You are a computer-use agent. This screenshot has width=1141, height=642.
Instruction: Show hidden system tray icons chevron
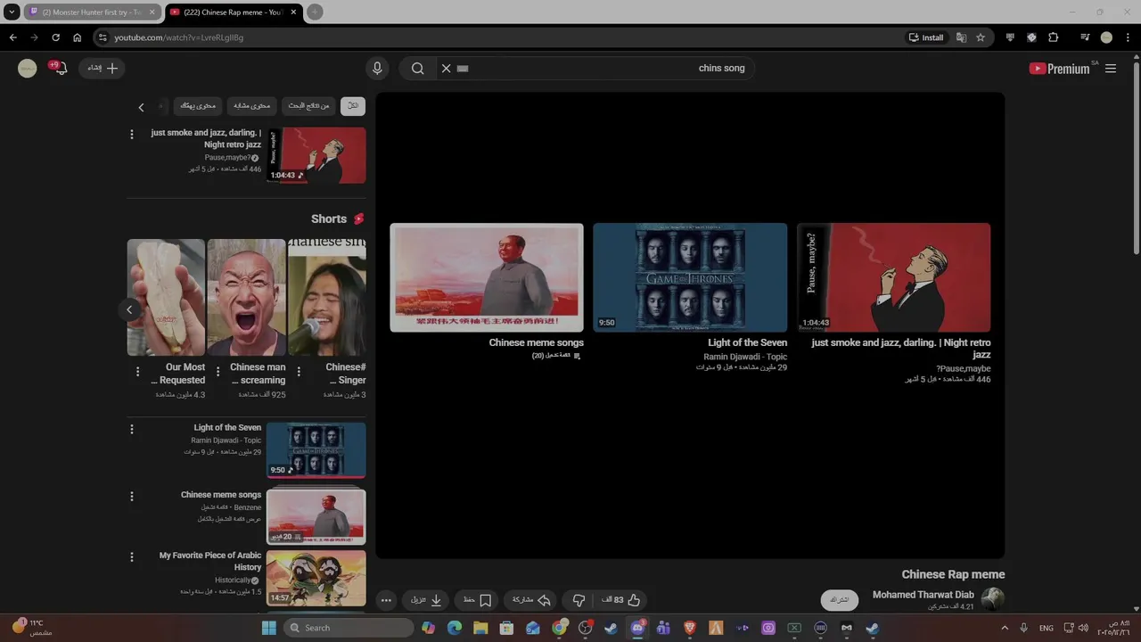(1005, 628)
